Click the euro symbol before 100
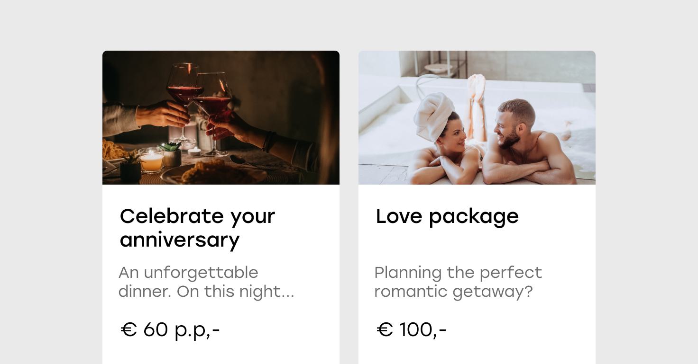This screenshot has width=698, height=364. tap(385, 329)
